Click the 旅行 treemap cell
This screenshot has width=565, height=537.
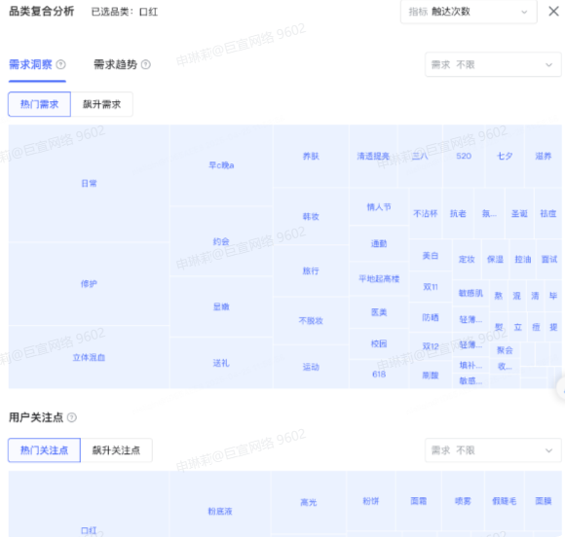tap(311, 270)
